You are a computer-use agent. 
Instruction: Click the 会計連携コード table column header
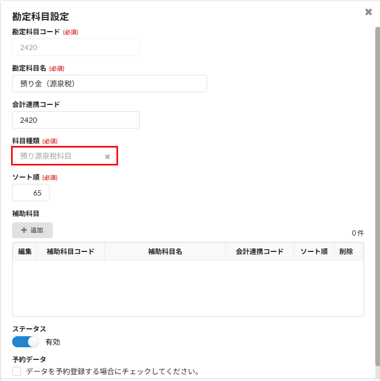(259, 251)
